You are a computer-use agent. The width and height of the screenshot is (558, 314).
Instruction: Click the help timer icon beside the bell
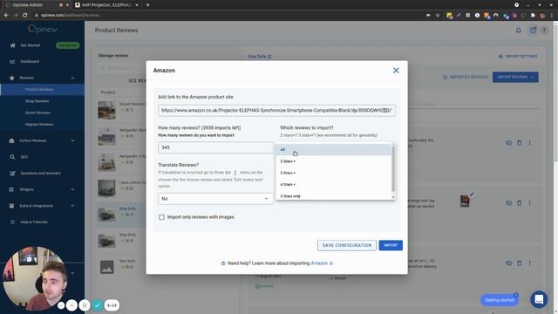[x=533, y=31]
